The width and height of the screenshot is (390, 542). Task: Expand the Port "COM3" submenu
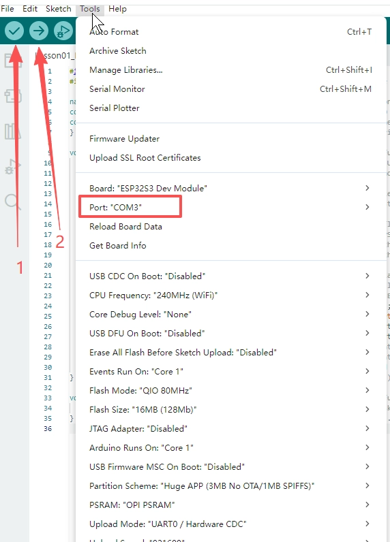pyautogui.click(x=231, y=207)
